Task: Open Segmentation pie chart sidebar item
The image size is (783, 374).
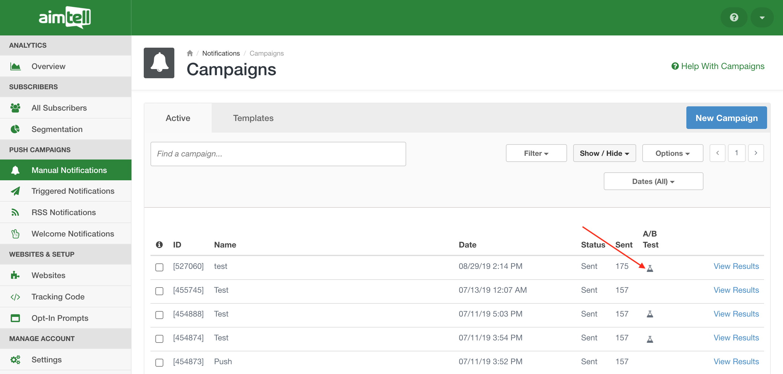Action: click(x=57, y=129)
